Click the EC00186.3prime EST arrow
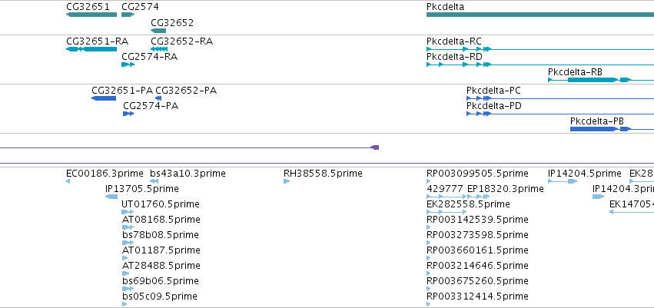Screen dimensions: 654x308 [x=68, y=181]
